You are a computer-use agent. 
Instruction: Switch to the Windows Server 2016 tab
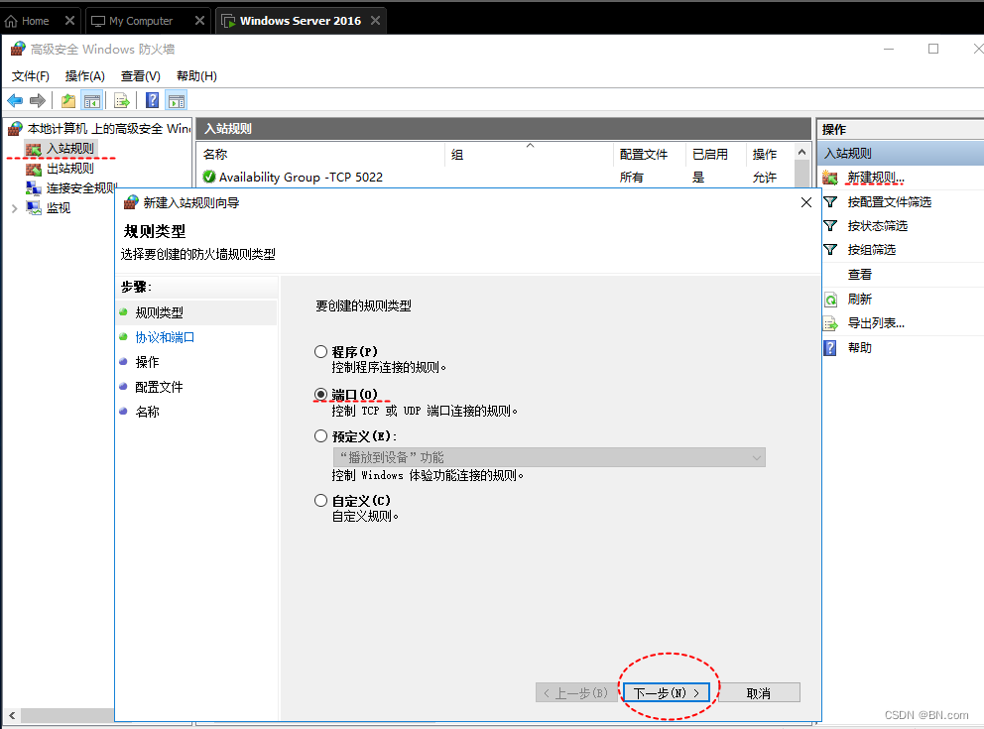[300, 21]
